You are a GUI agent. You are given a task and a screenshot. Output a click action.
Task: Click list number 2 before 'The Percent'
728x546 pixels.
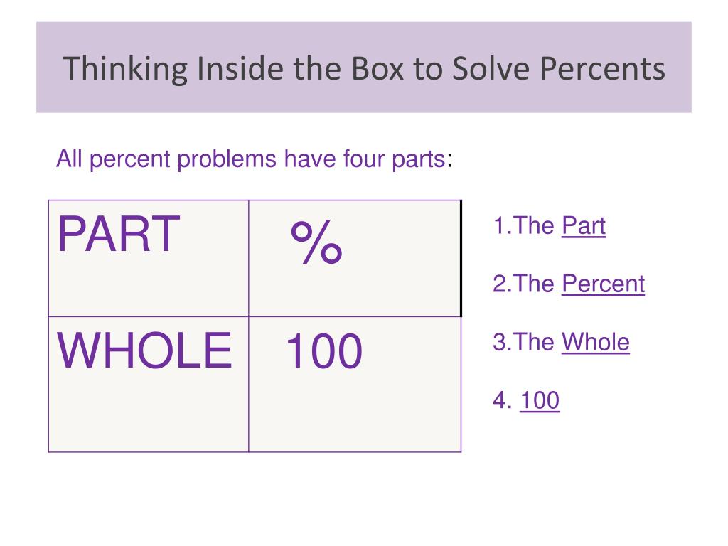[x=502, y=284]
